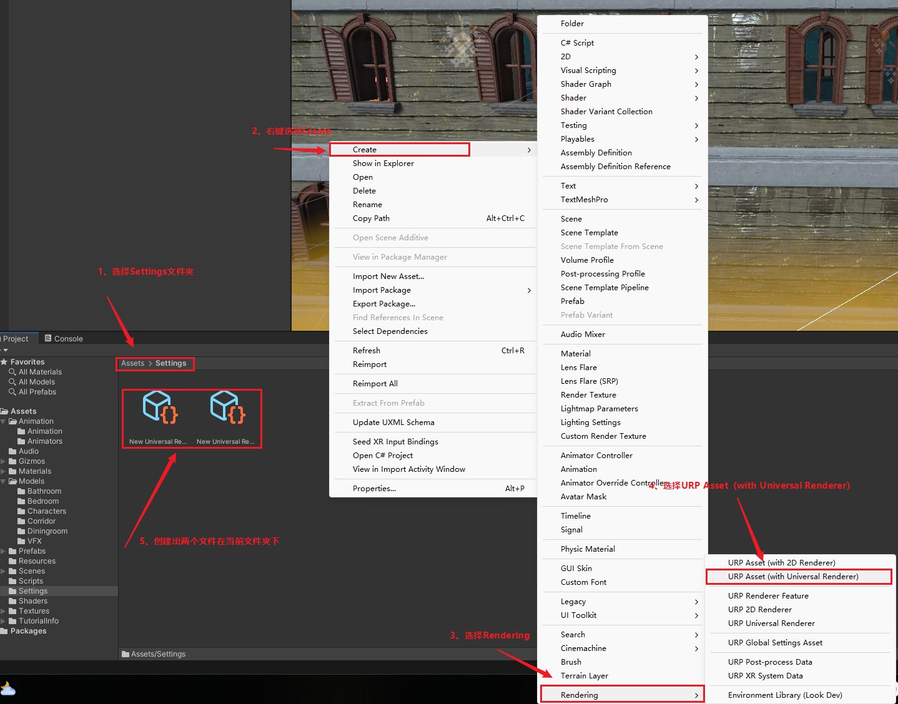
Task: Click the weather icon on the taskbar
Action: (x=7, y=689)
